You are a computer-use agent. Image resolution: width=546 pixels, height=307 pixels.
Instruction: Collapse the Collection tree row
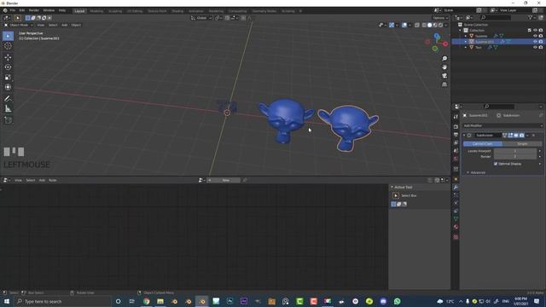(x=461, y=31)
